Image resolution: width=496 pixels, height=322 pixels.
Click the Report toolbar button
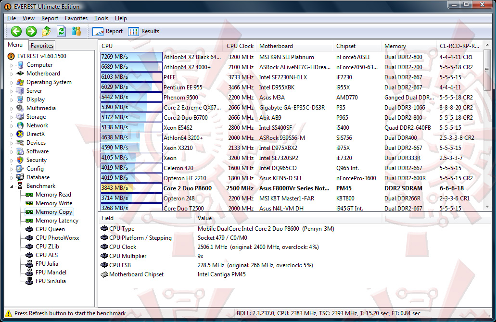(x=108, y=31)
